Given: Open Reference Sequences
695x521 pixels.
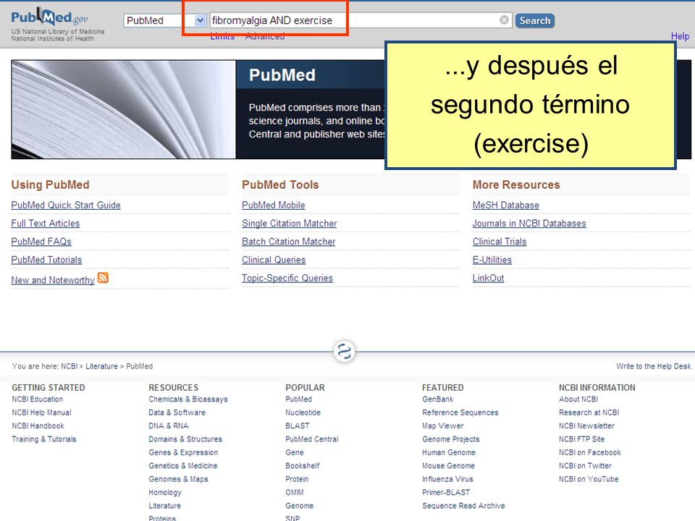Looking at the screenshot, I should (460, 412).
